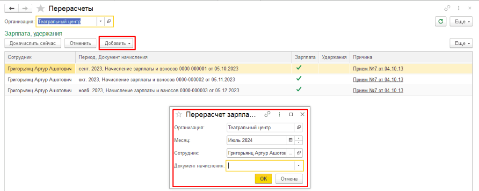The height and width of the screenshot is (191, 479).
Task: Open link Прием №7 in first row
Action: tap(378, 68)
